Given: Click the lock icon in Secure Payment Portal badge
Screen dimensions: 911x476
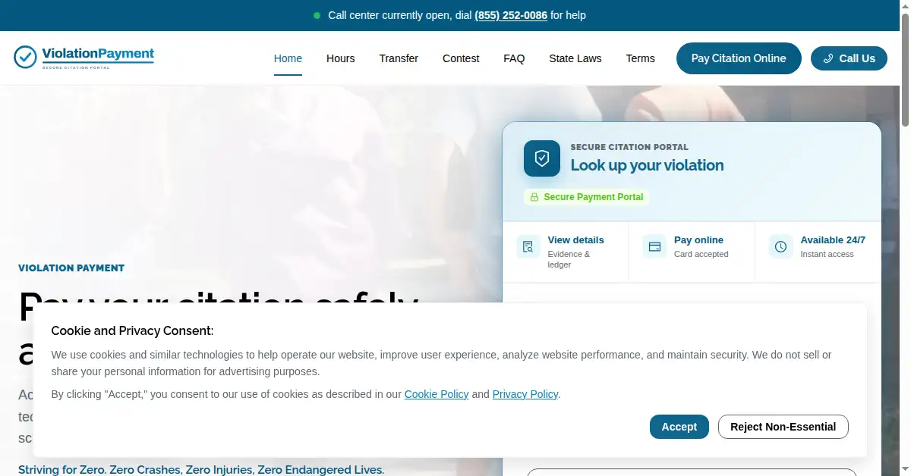Looking at the screenshot, I should pyautogui.click(x=534, y=197).
